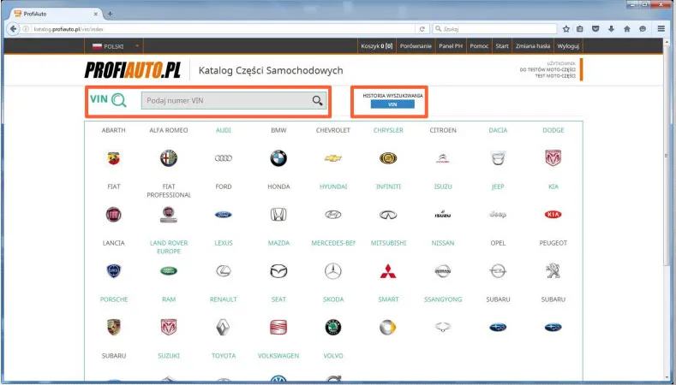
Task: Select the RAM logo
Action: pyautogui.click(x=169, y=328)
